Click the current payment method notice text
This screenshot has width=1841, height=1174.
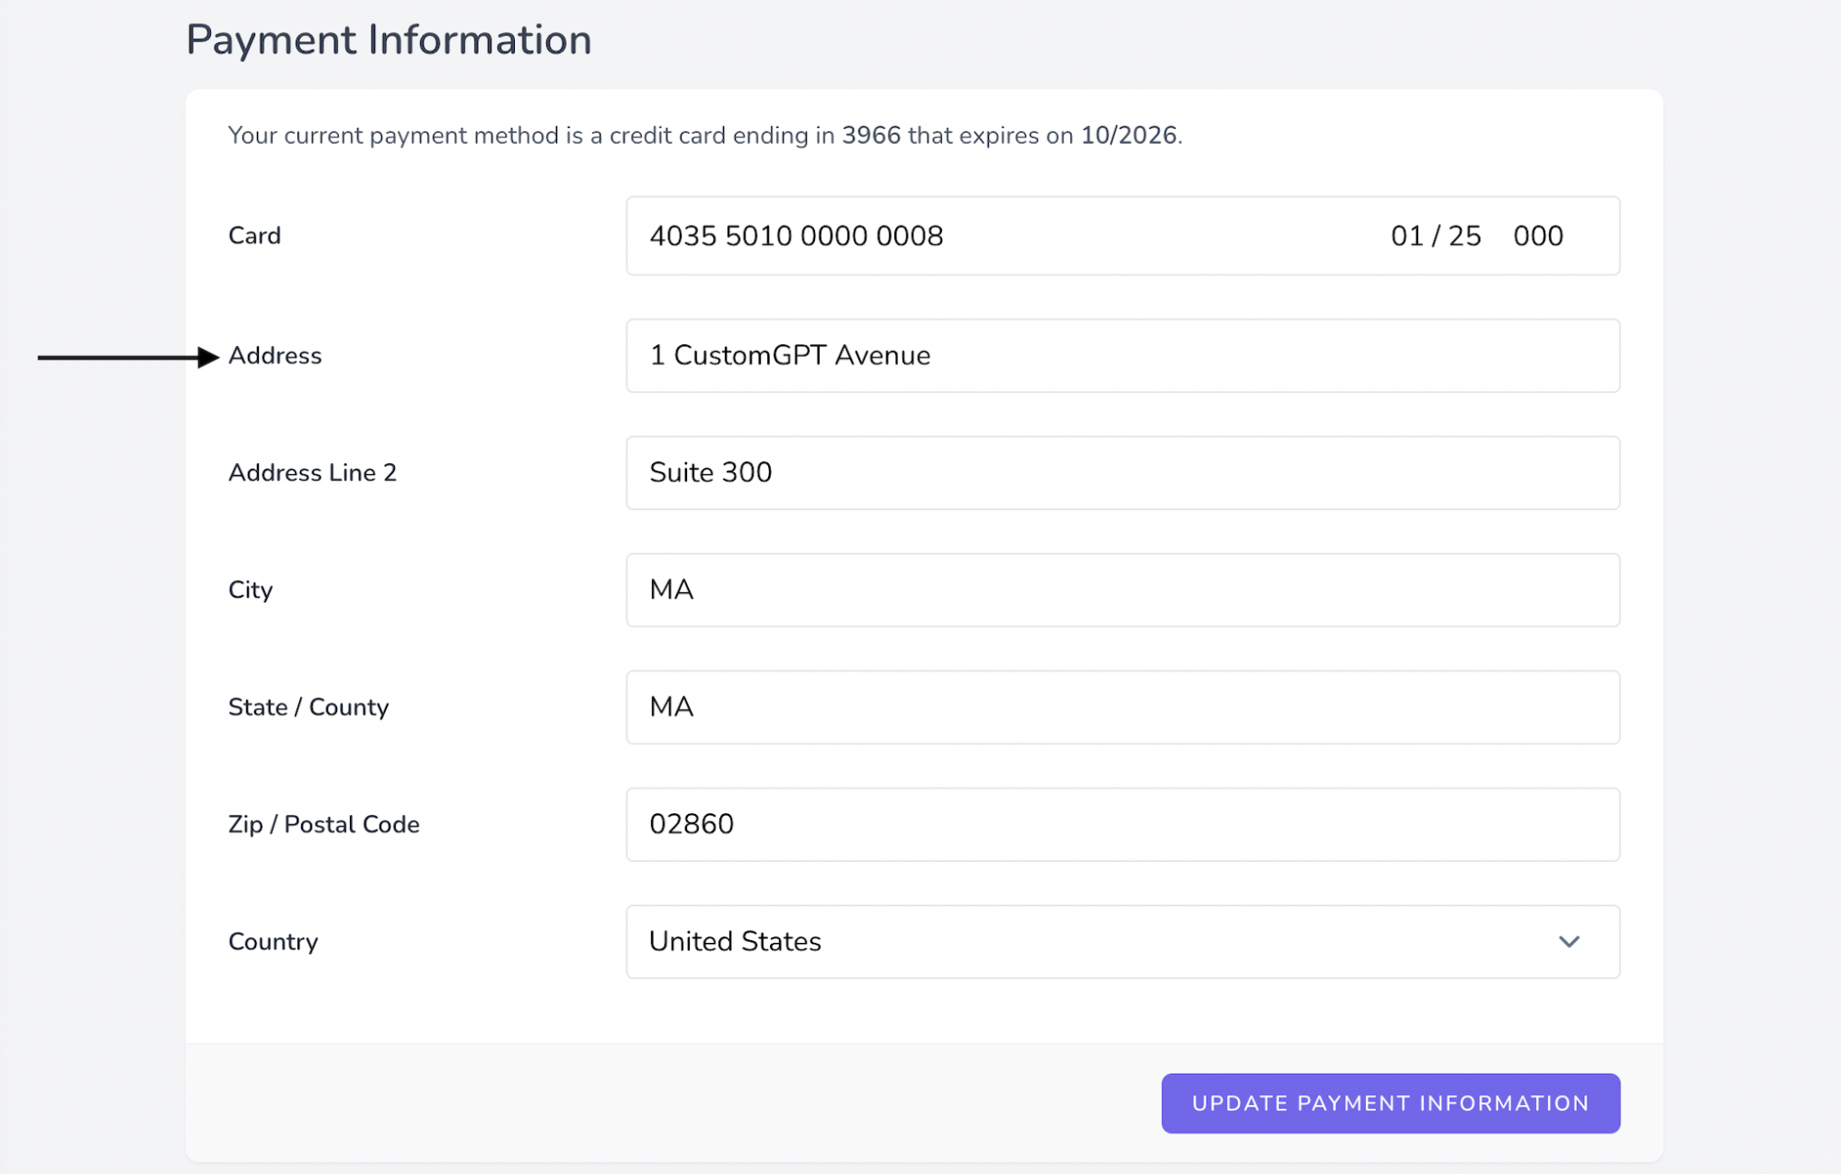click(x=705, y=135)
